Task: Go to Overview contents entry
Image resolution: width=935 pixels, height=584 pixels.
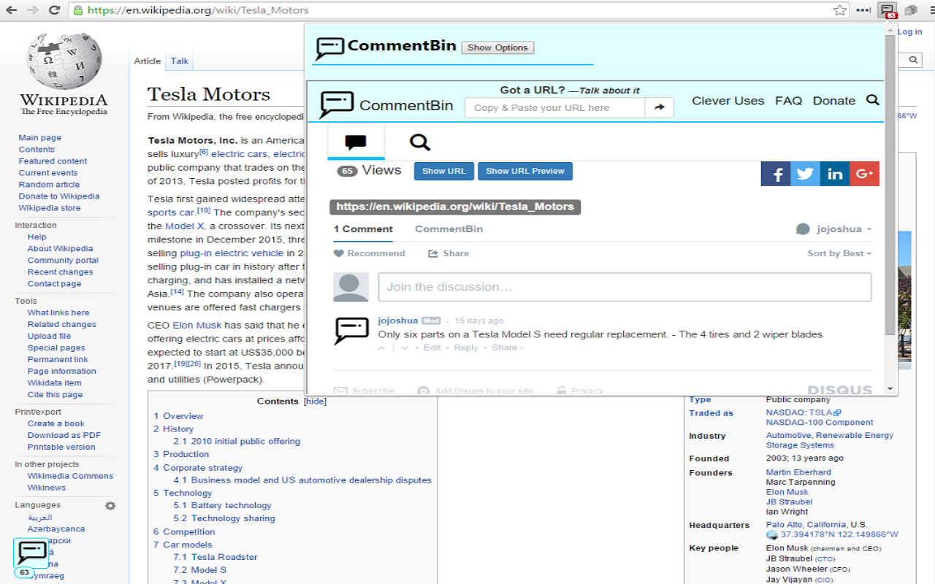Action: click(x=178, y=416)
